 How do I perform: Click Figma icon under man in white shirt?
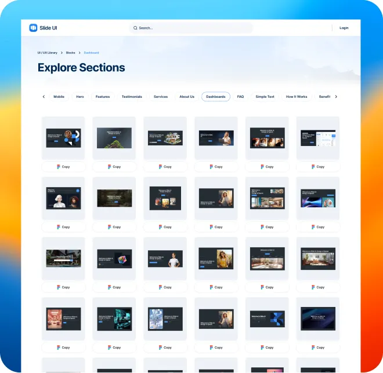160,287
